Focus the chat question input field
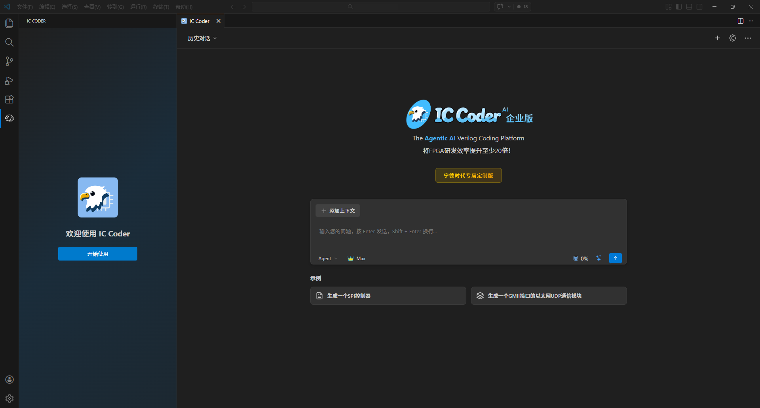The width and height of the screenshot is (760, 408). (469, 232)
